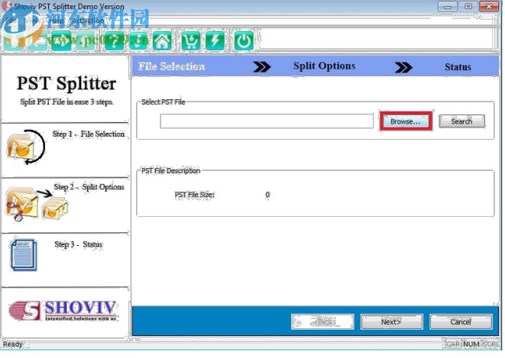
Task: Open the File menu
Action: pyautogui.click(x=10, y=21)
